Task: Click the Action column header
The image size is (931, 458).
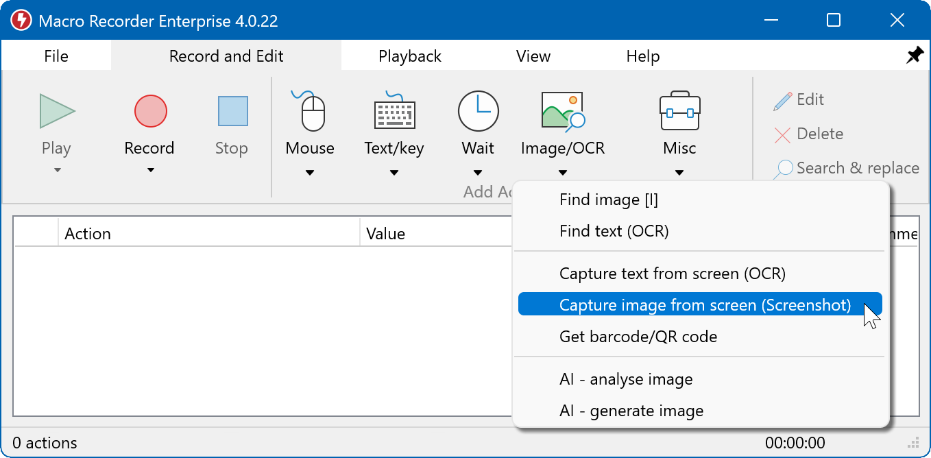Action: (88, 233)
